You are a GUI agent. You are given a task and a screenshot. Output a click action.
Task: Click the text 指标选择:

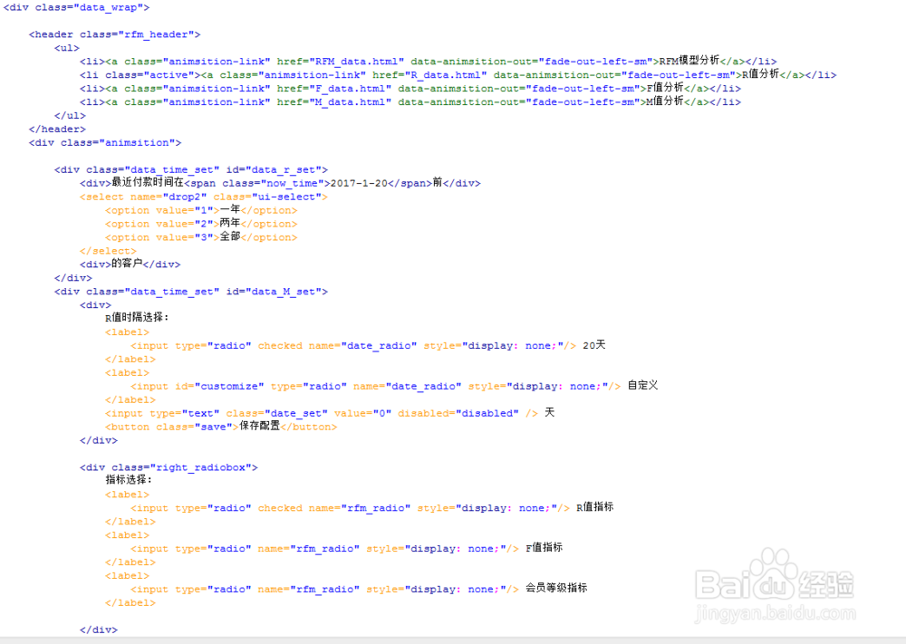(x=129, y=480)
